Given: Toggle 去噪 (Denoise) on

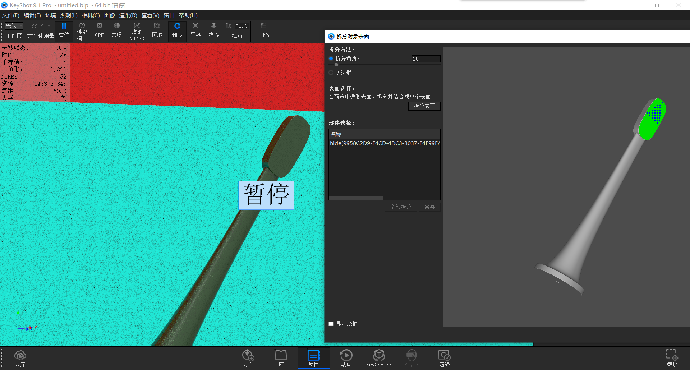Looking at the screenshot, I should [116, 31].
